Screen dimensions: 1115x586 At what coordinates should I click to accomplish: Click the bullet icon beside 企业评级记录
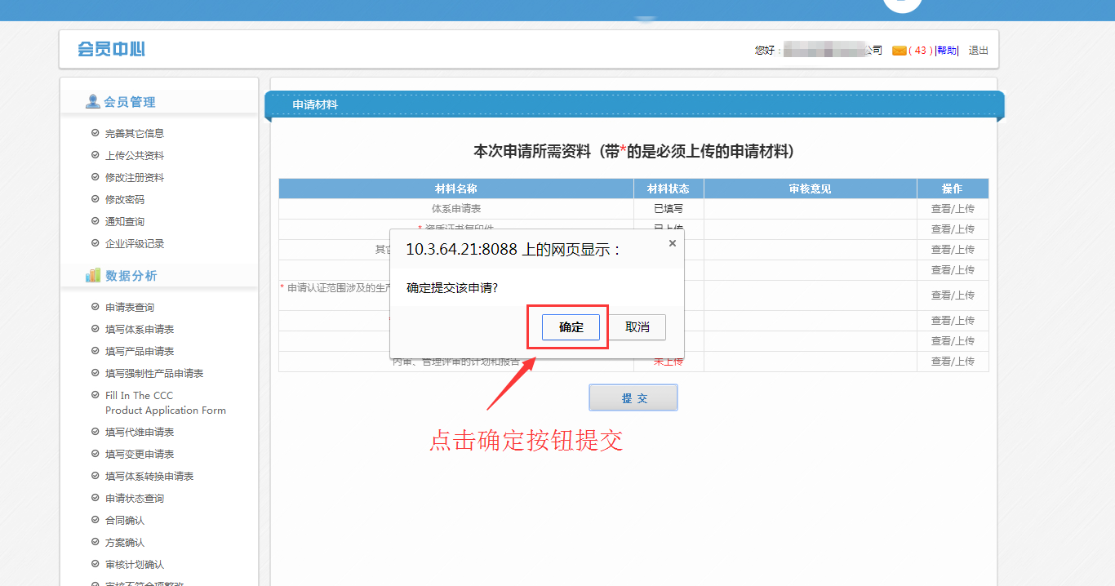[x=96, y=243]
